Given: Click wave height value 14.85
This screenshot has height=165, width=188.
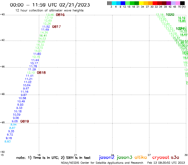Looking at the screenshot, I should pos(166,24).
